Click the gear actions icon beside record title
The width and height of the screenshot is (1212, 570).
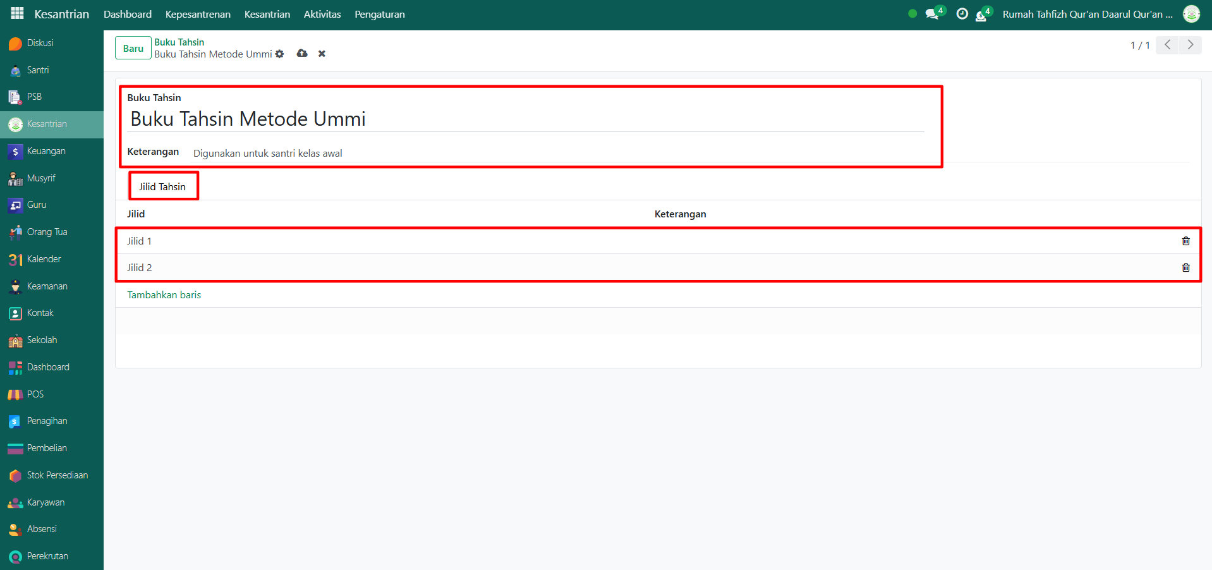279,54
